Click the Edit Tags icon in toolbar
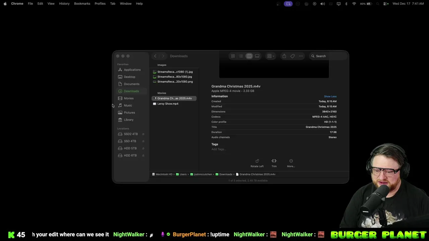 [x=293, y=56]
